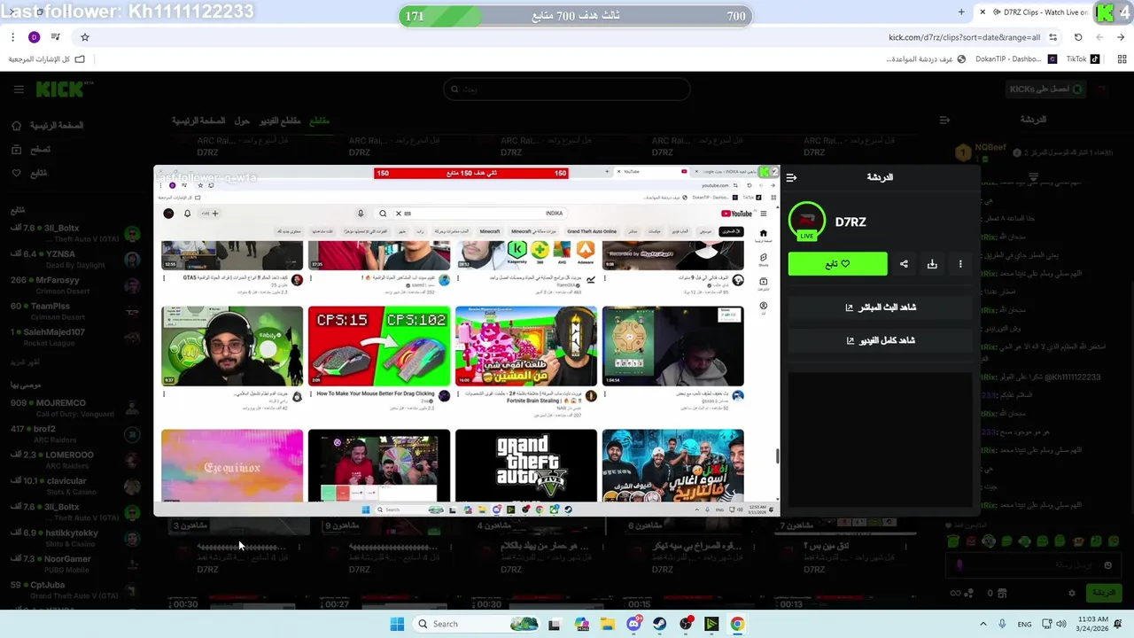The width and height of the screenshot is (1134, 638).
Task: Select the video clips tab beside clips
Action: click(279, 121)
